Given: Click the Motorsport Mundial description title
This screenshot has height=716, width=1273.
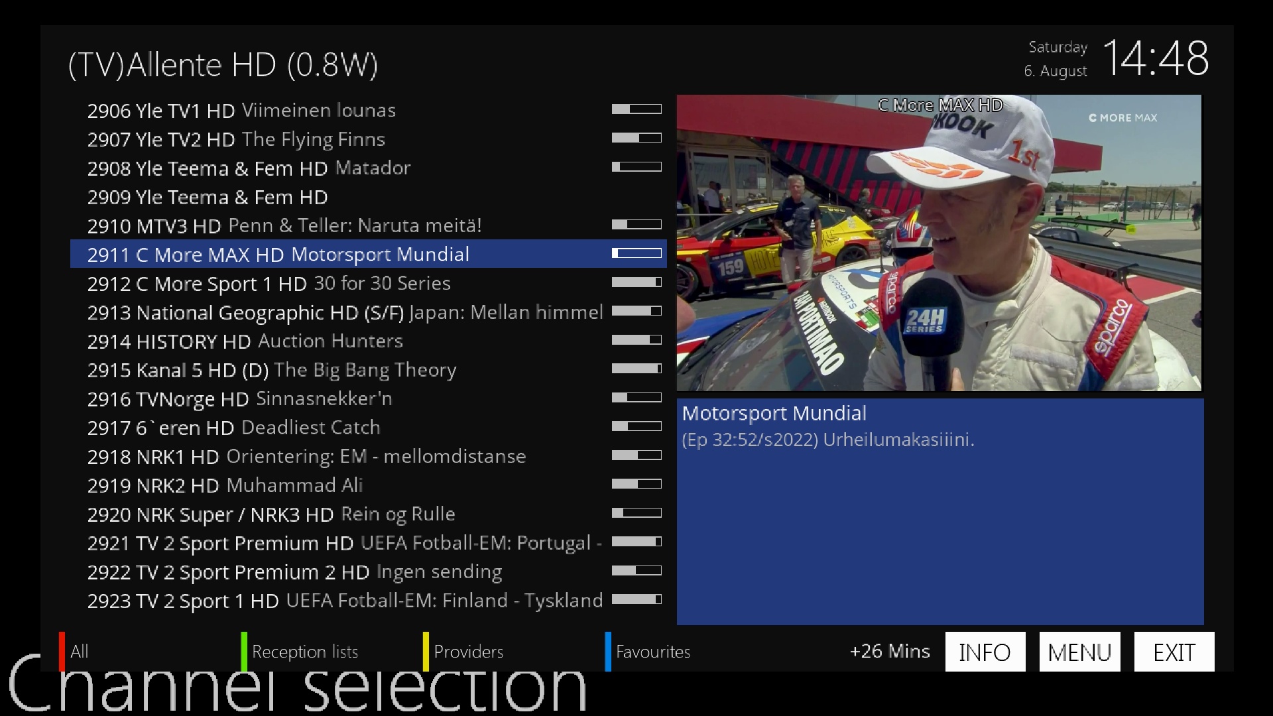Looking at the screenshot, I should 774,414.
